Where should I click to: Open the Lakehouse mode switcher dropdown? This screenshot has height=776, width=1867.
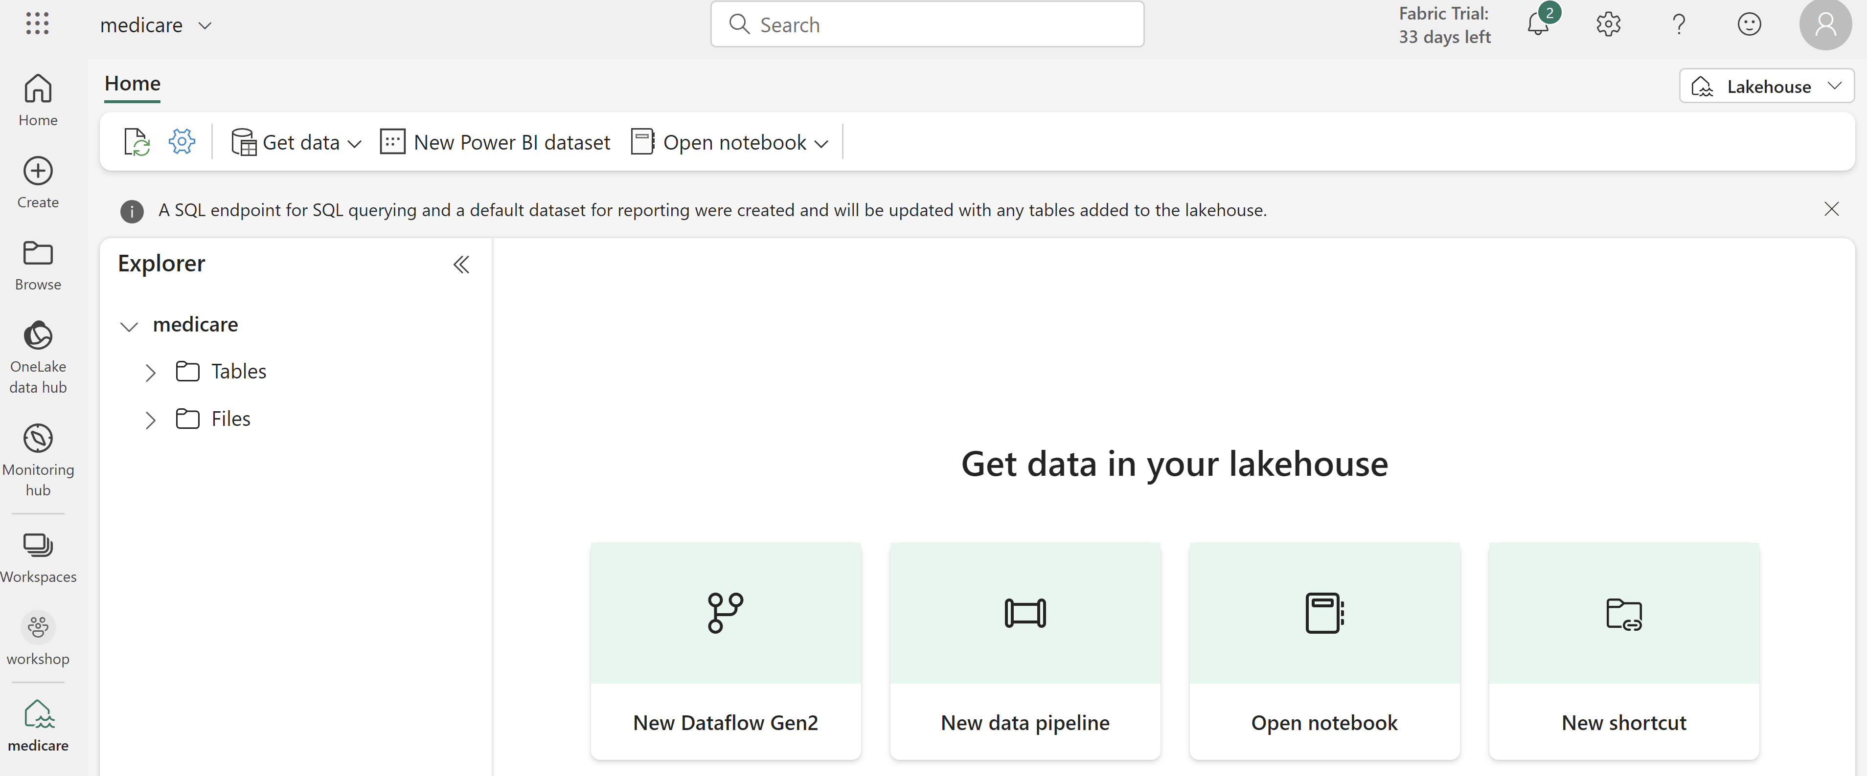coord(1766,86)
